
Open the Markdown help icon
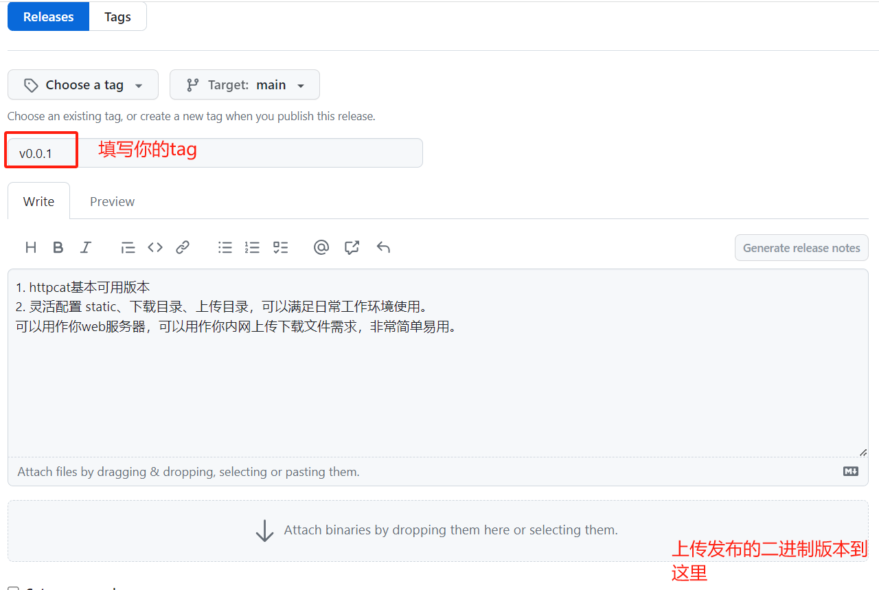point(851,471)
